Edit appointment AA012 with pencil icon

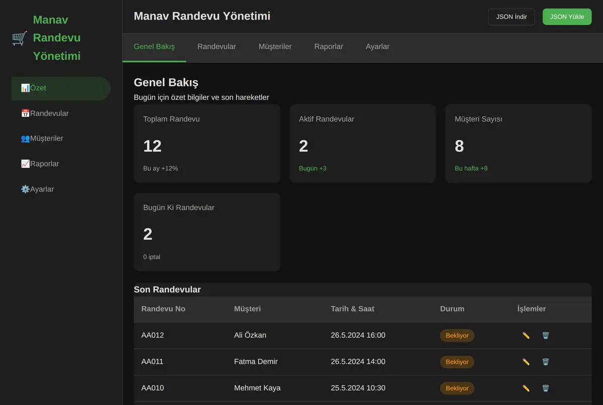(526, 335)
